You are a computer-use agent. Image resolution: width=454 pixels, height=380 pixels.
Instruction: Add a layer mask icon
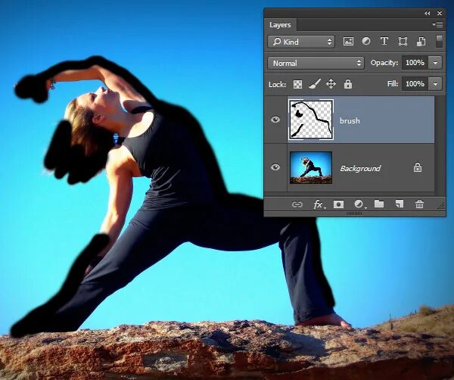(x=338, y=205)
